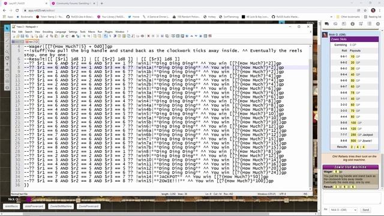Open Notepad++ Settings menu

pyautogui.click(x=73, y=32)
